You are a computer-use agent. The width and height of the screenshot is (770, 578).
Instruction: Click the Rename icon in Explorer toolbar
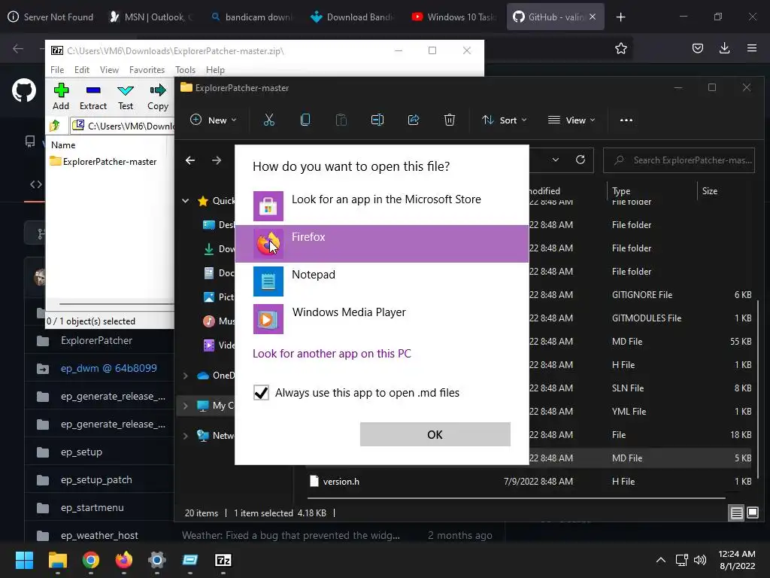tap(377, 120)
